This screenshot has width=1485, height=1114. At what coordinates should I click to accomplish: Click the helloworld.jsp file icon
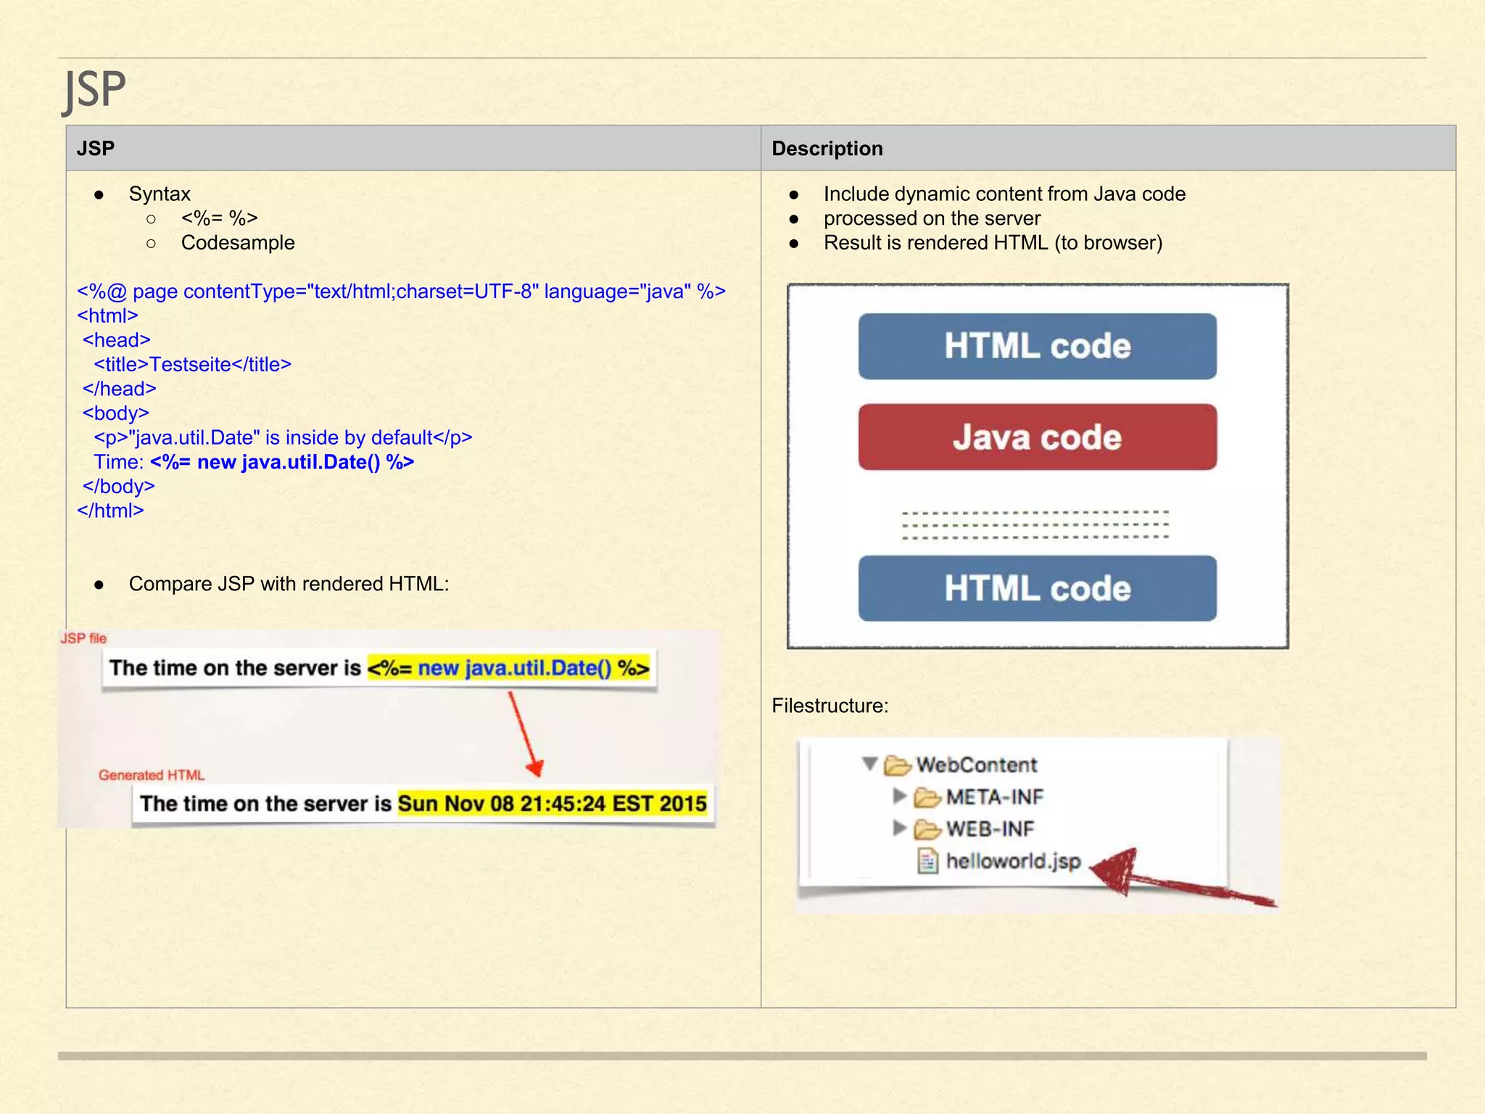927,861
